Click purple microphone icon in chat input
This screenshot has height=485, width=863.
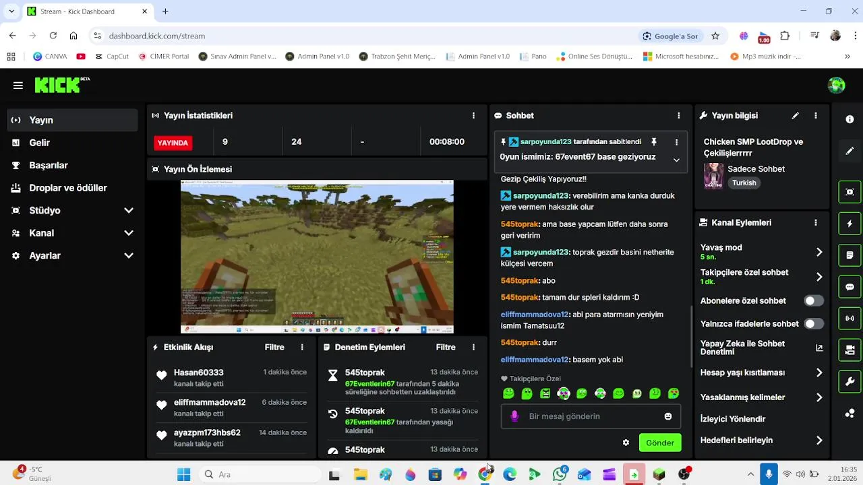click(x=514, y=416)
